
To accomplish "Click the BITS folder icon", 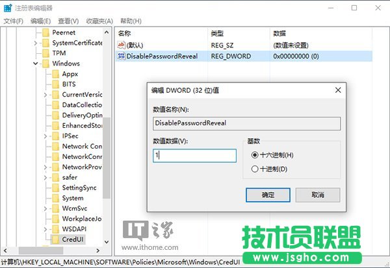I will 56,84.
